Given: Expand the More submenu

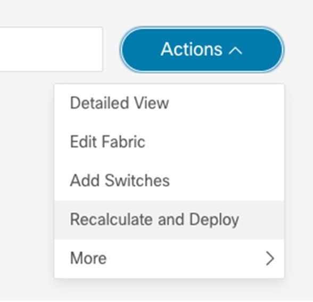Looking at the screenshot, I should click(169, 258).
